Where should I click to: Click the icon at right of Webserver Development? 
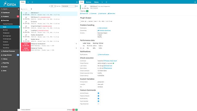tap(76, 44)
